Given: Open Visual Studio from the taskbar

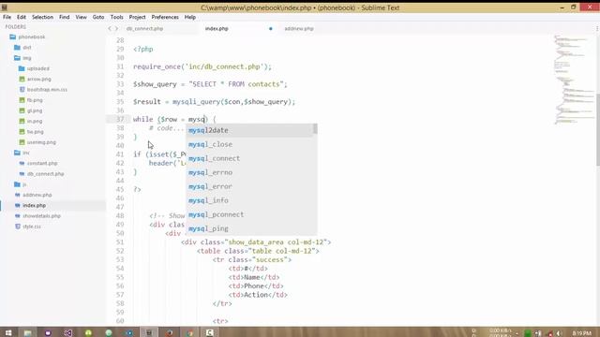Looking at the screenshot, I should pos(68,333).
